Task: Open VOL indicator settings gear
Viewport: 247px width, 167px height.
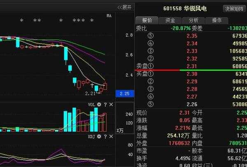Action: point(99,105)
